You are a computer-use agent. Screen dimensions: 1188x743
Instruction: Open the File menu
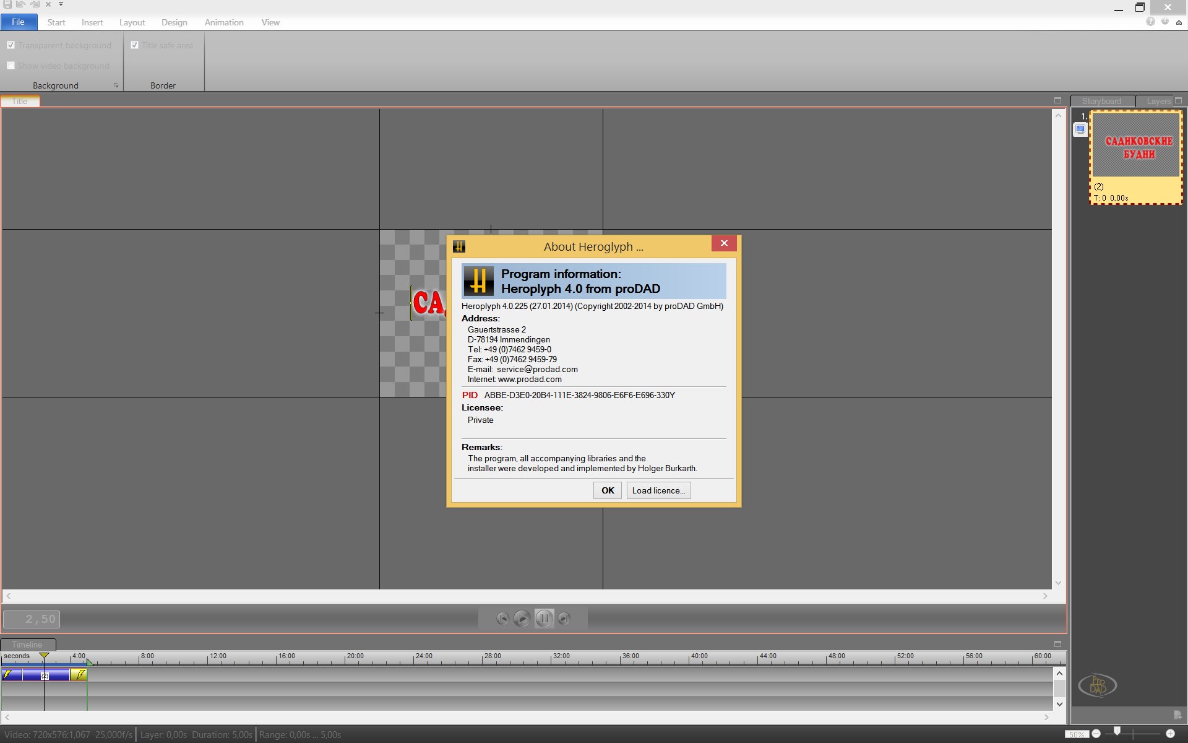[19, 22]
